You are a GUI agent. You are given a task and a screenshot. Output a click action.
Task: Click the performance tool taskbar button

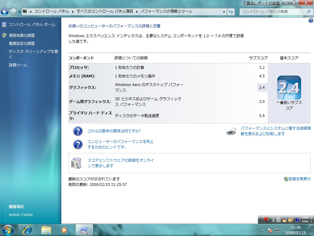[x=84, y=230]
